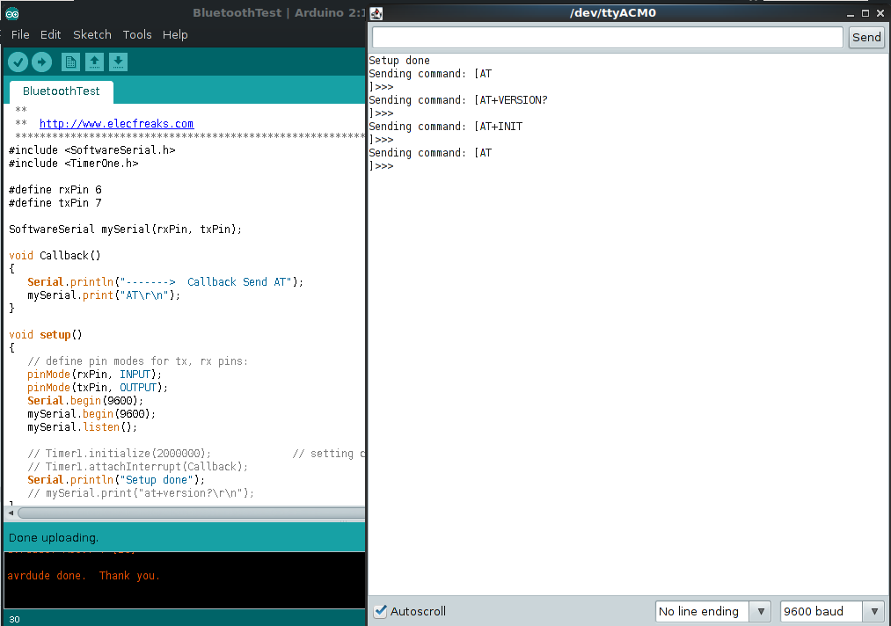Toggle the Autoscroll checkbox

380,611
